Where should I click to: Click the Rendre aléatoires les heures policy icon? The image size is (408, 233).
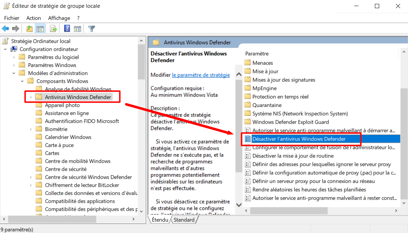pos(248,189)
